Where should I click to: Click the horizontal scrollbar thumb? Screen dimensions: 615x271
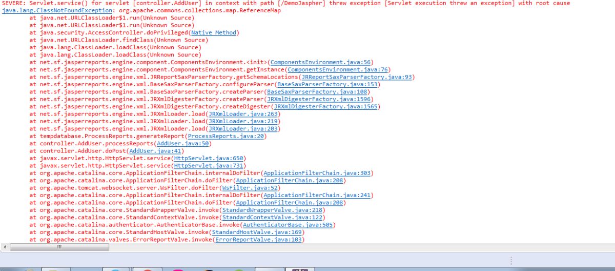coord(59,247)
